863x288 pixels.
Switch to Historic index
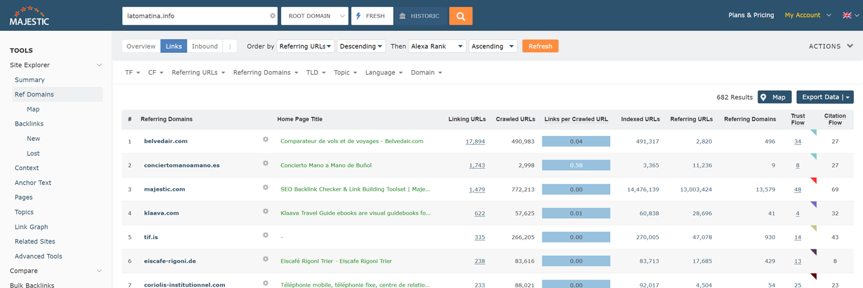[x=420, y=16]
